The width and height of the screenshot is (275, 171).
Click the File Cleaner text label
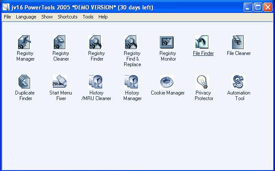239,53
